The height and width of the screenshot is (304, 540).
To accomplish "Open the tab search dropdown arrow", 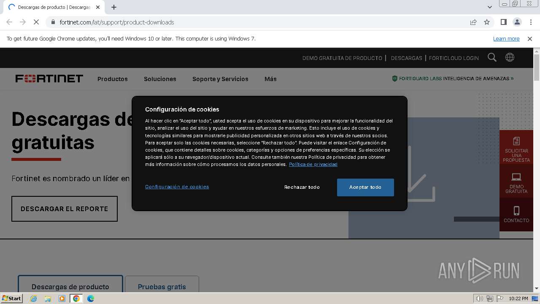I will pos(489,7).
